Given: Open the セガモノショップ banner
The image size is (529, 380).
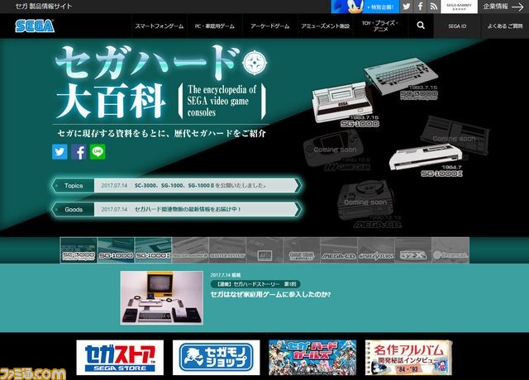Looking at the screenshot, I should pyautogui.click(x=217, y=358).
